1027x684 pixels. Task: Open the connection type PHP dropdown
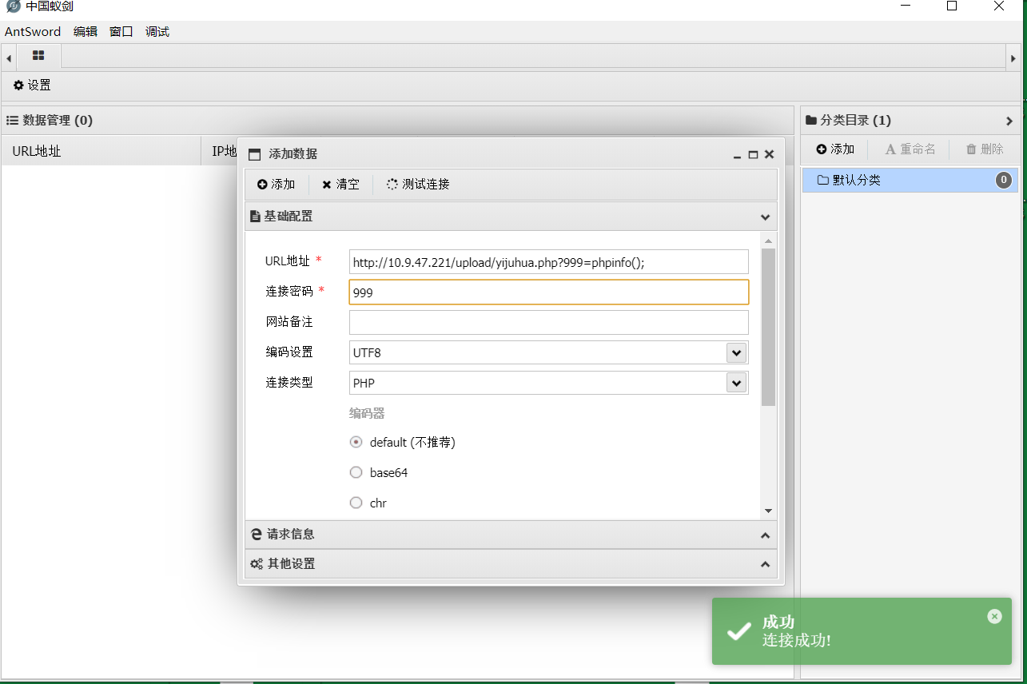coord(736,383)
